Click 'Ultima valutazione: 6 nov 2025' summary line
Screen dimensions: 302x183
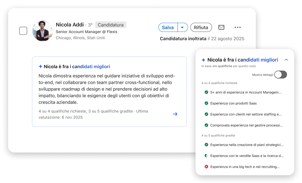pos(93,114)
